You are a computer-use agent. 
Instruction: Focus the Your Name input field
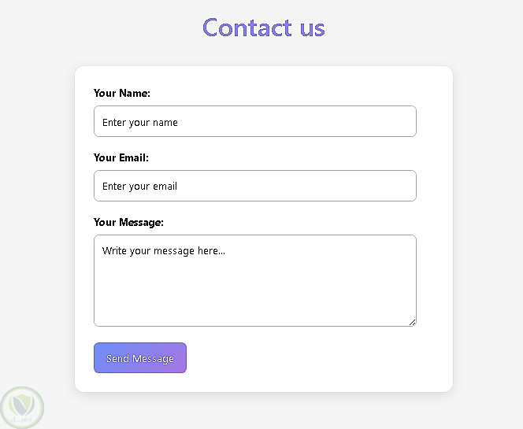click(254, 121)
